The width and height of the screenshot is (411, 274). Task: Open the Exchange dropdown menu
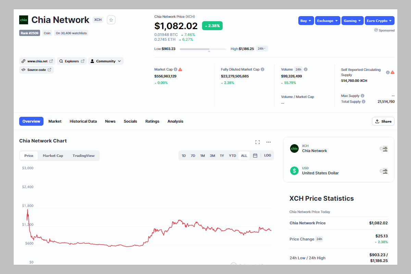click(328, 21)
